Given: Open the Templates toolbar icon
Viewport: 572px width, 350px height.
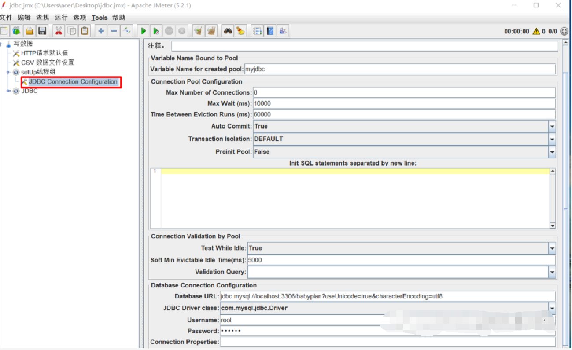Looking at the screenshot, I should (16, 31).
